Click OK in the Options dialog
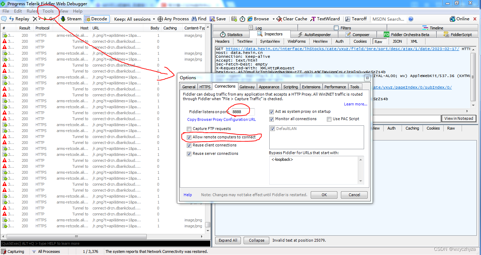 click(324, 195)
